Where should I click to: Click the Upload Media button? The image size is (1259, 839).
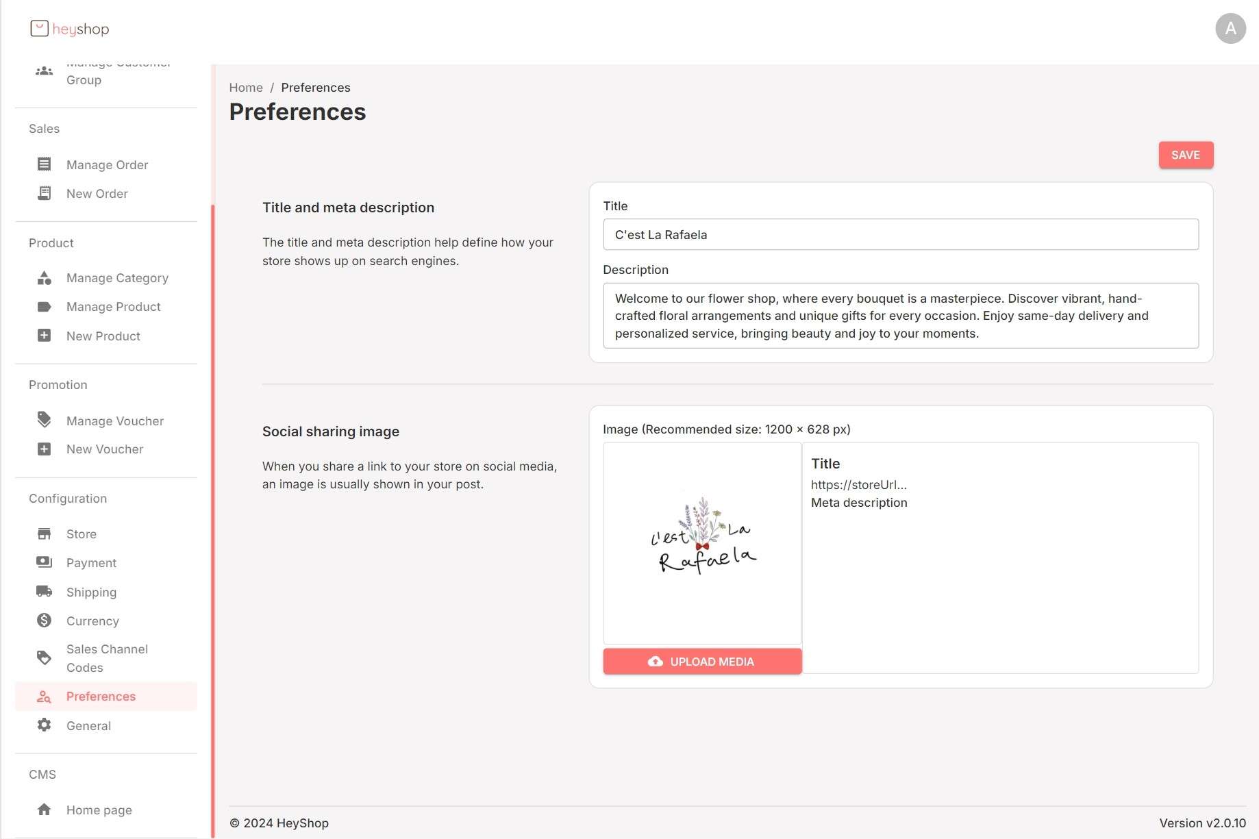702,662
